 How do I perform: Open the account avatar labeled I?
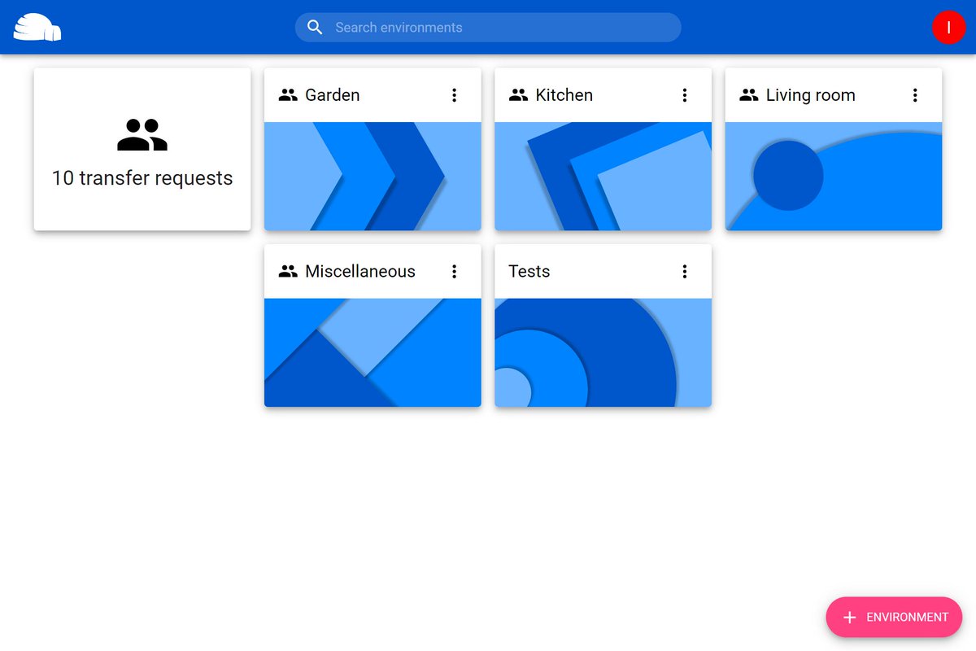coord(948,27)
